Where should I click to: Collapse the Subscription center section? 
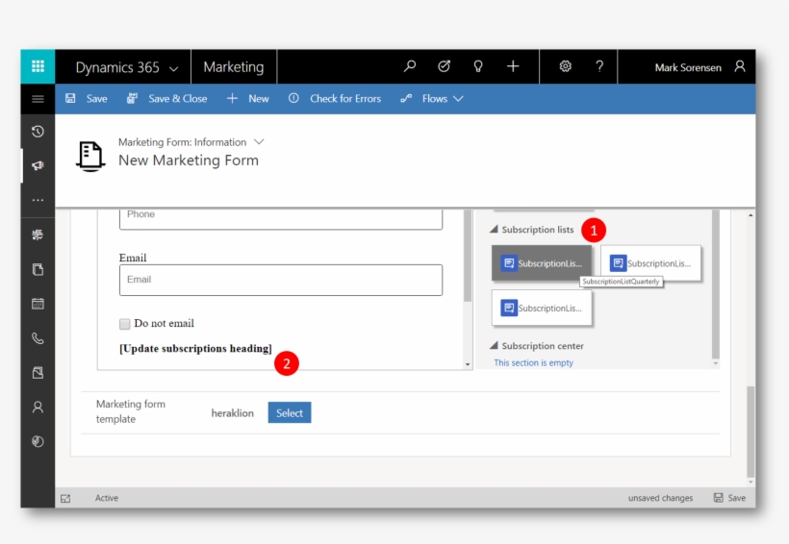pyautogui.click(x=494, y=345)
